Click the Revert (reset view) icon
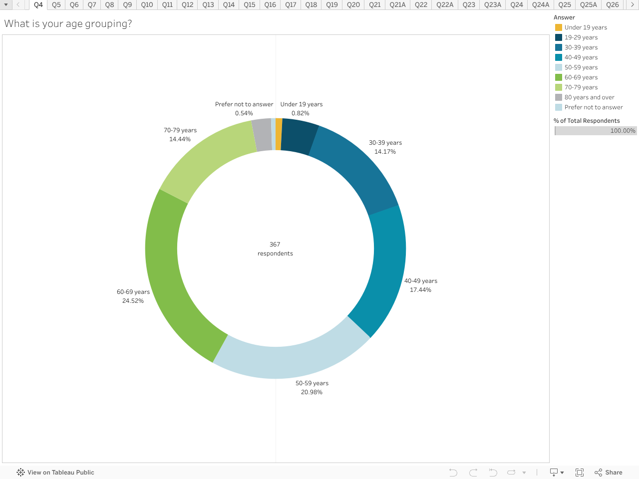This screenshot has width=639, height=479. tap(493, 473)
